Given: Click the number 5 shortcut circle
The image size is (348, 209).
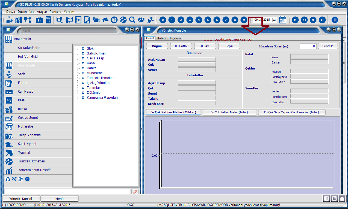Looking at the screenshot, I should pos(208,20).
